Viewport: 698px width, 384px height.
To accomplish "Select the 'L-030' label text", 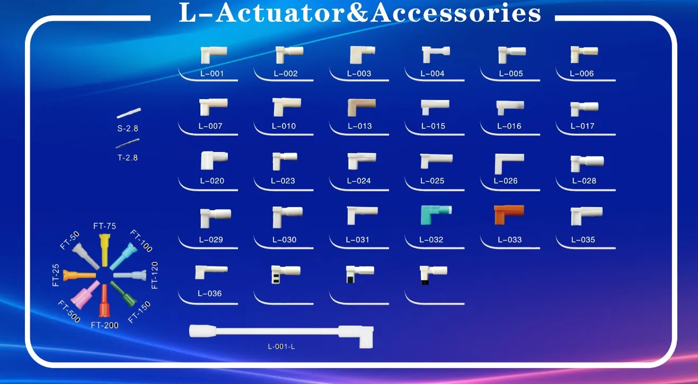I will (x=284, y=239).
